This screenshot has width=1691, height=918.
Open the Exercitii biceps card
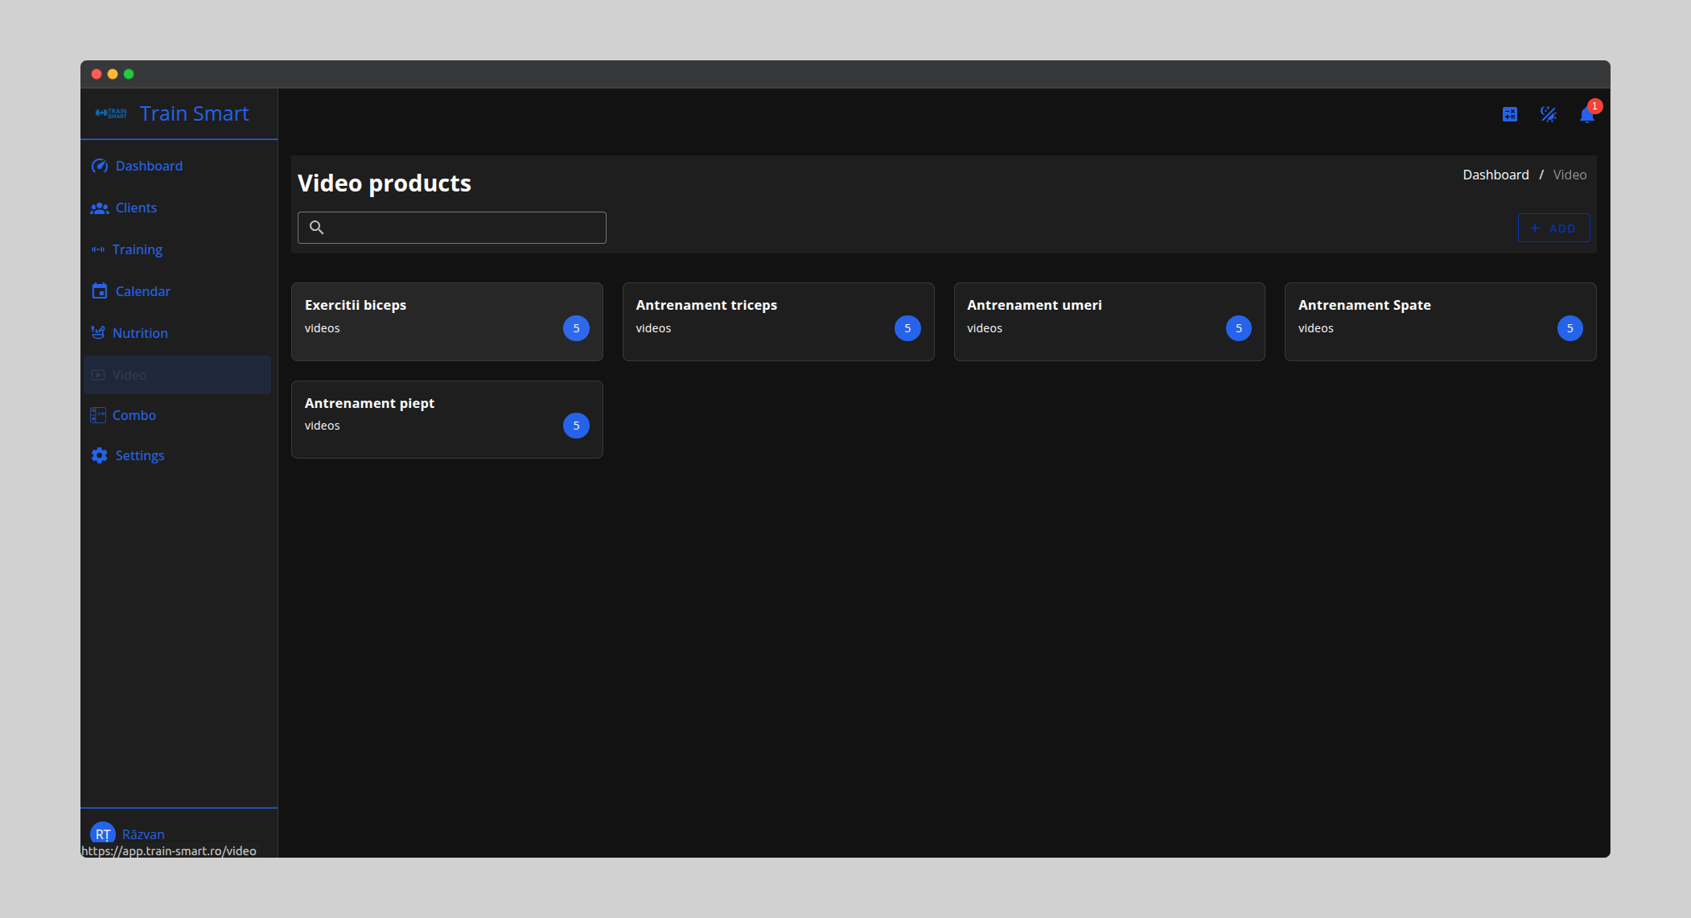coord(446,321)
